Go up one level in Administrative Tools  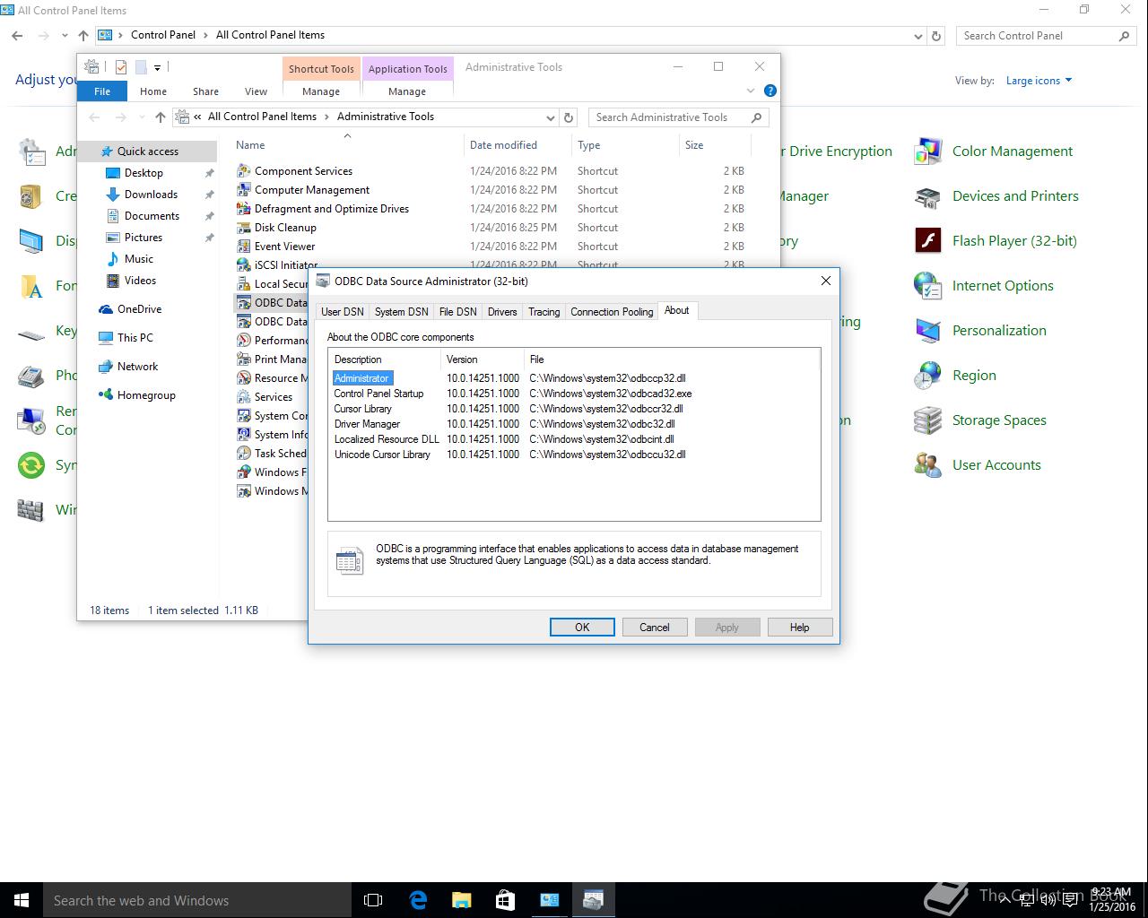[x=160, y=117]
